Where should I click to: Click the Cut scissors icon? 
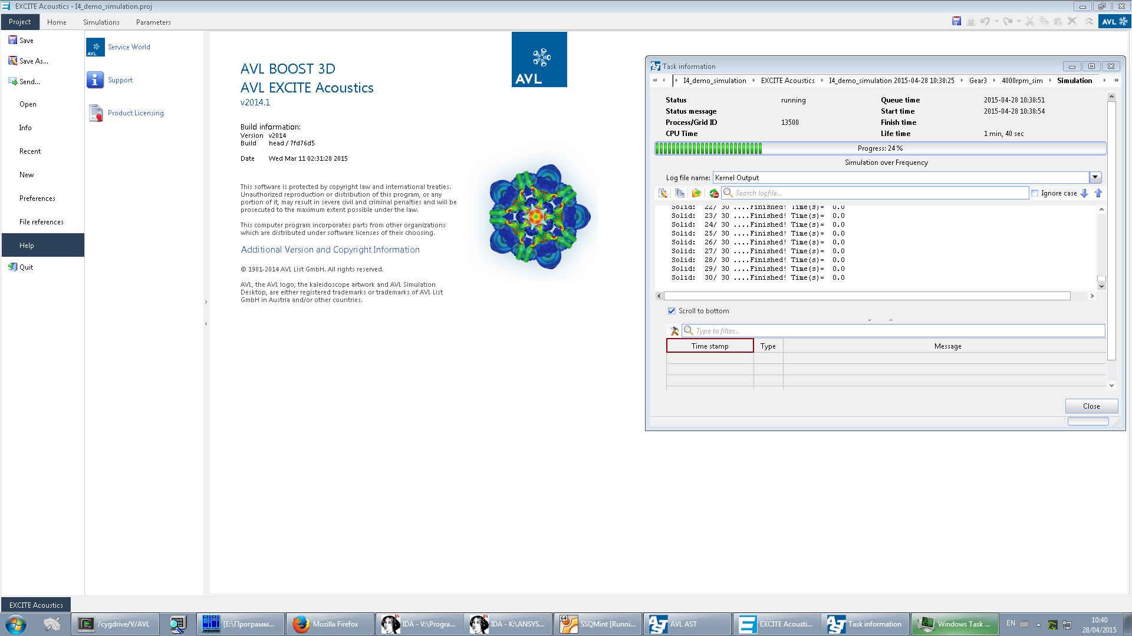1030,21
